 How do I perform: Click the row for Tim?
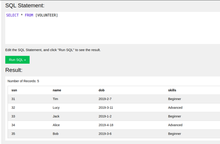(114, 99)
